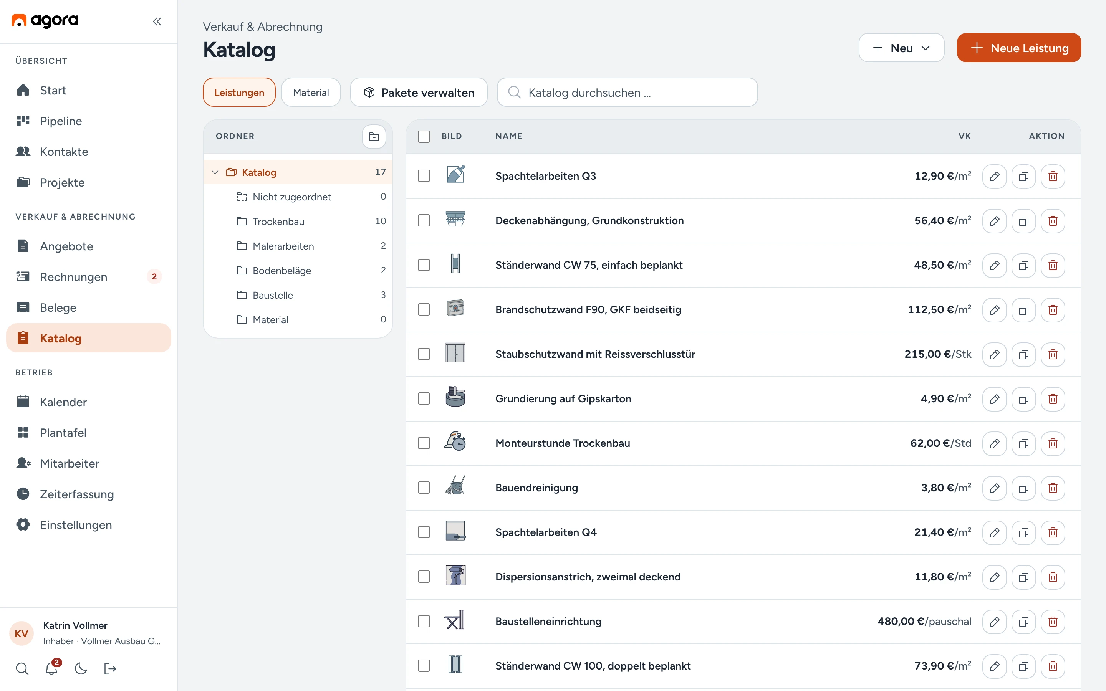Edit Baustelleneinrichtung via pencil icon

click(x=994, y=622)
